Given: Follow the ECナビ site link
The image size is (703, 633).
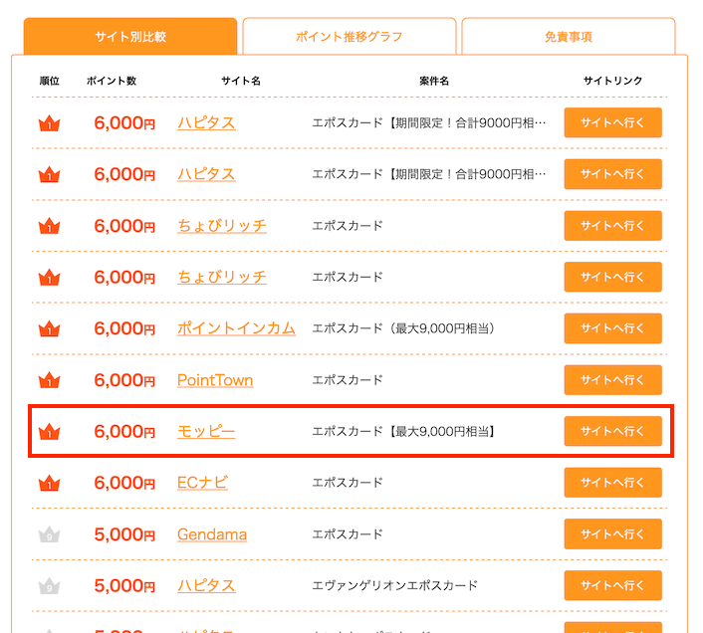Looking at the screenshot, I should point(202,483).
